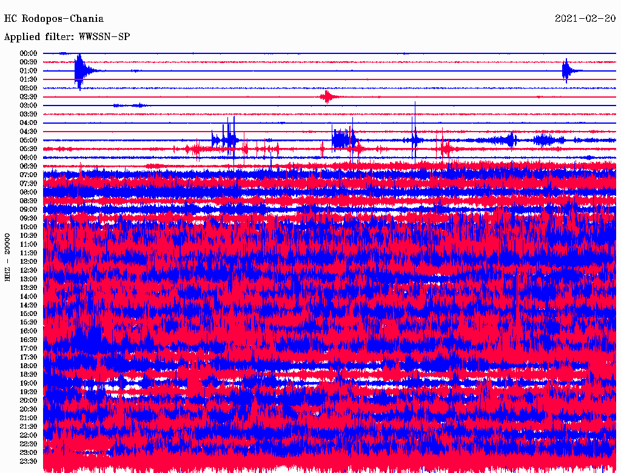Screen dimensions: 621x473
Task: Select the 00:00 time label
Action: tap(29, 53)
